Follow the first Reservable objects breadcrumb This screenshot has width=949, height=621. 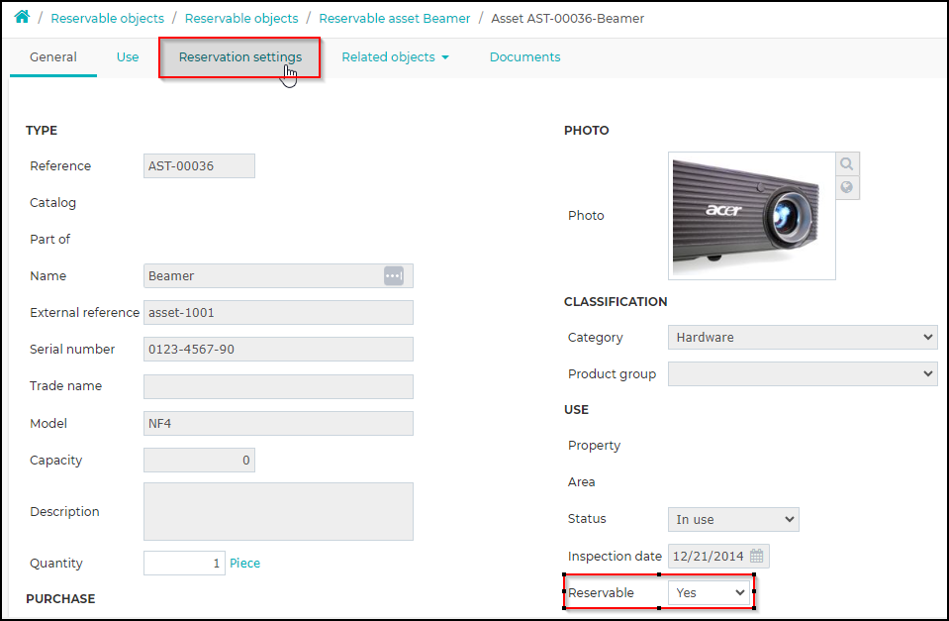[107, 18]
